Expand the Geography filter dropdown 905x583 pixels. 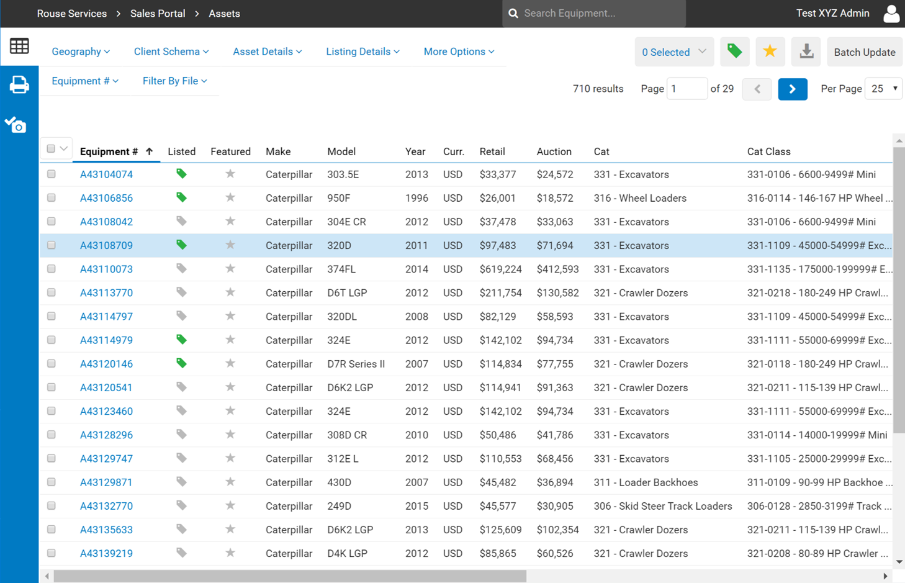click(81, 52)
